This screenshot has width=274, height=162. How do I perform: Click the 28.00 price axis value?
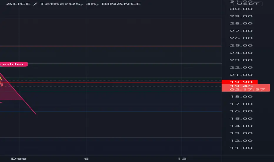(x=241, y=24)
